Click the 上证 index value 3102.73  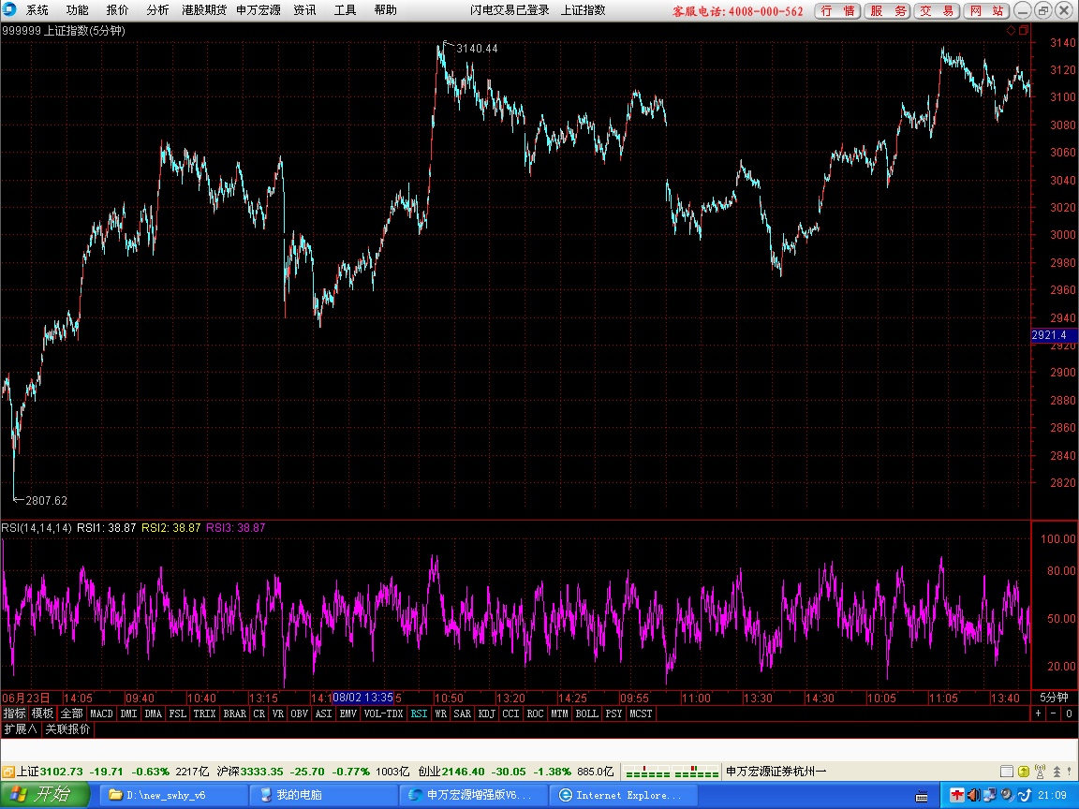(x=61, y=772)
